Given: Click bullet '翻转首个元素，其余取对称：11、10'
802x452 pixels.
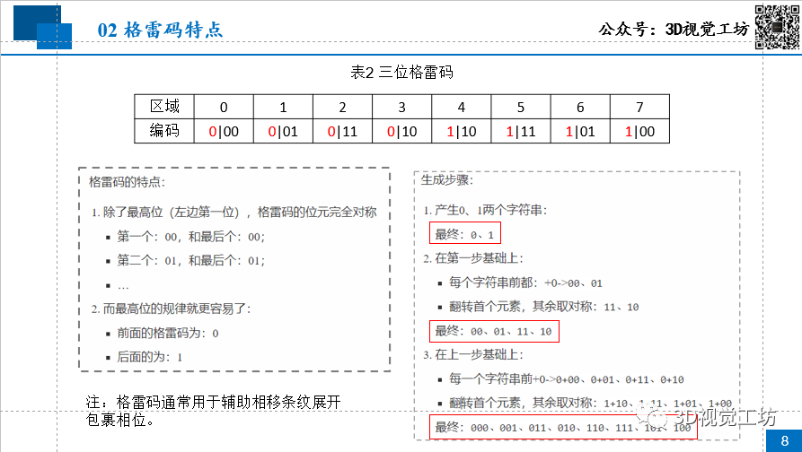Looking at the screenshot, I should pos(543,307).
